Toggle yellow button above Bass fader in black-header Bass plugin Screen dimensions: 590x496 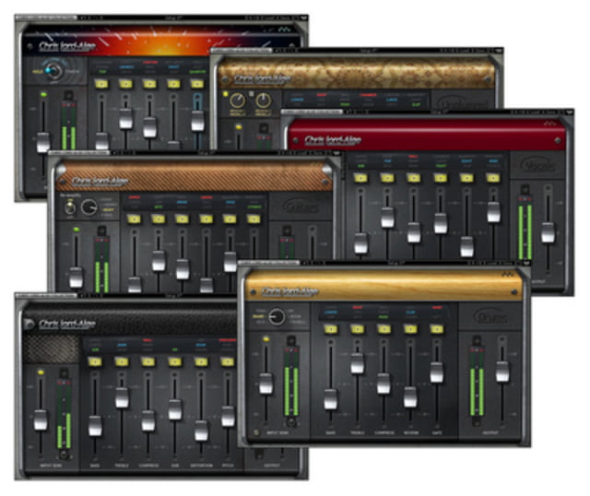click(95, 362)
